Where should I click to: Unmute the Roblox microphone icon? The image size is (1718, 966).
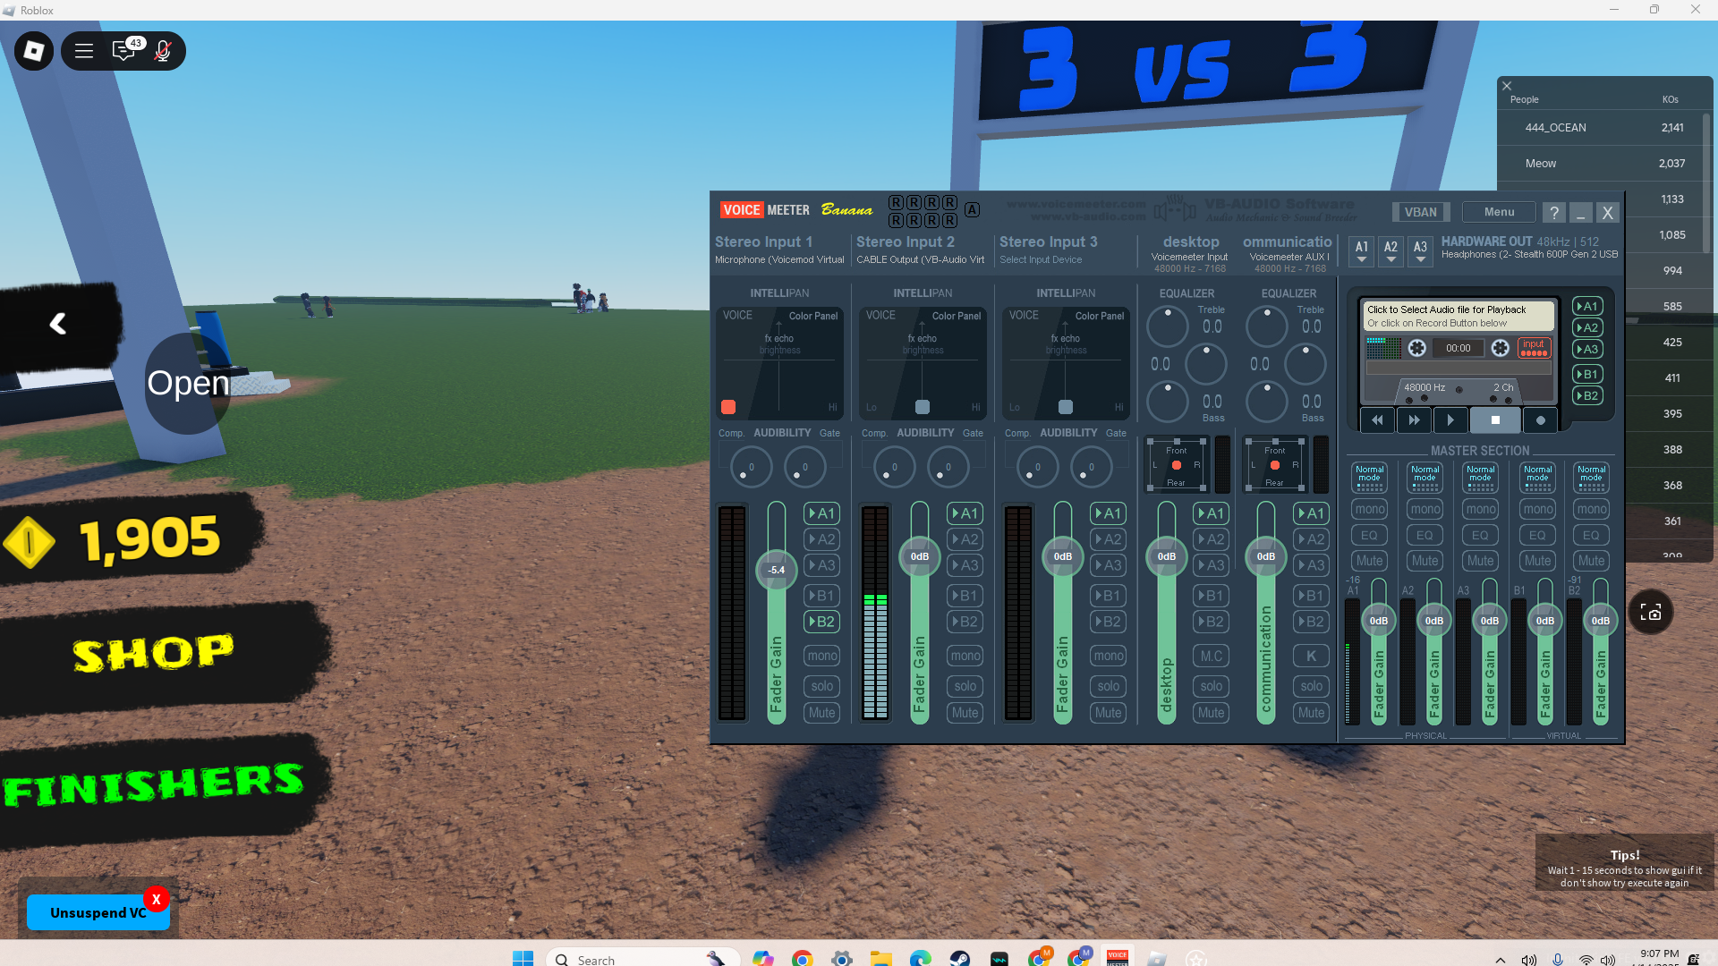(x=163, y=51)
